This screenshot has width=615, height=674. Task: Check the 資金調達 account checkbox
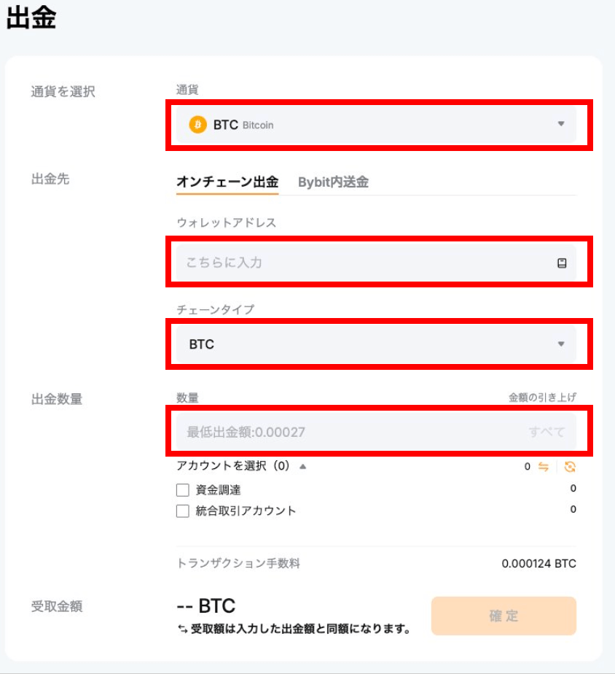pyautogui.click(x=183, y=489)
